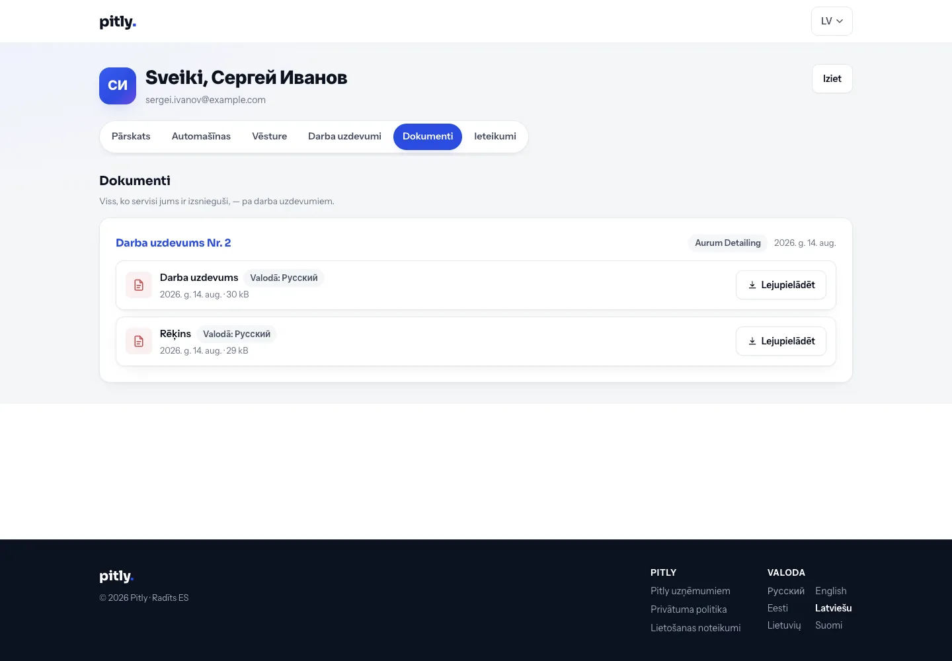Viewport: 952px width, 661px height.
Task: Open Pitly uzņēmumiem footer link
Action: click(690, 591)
